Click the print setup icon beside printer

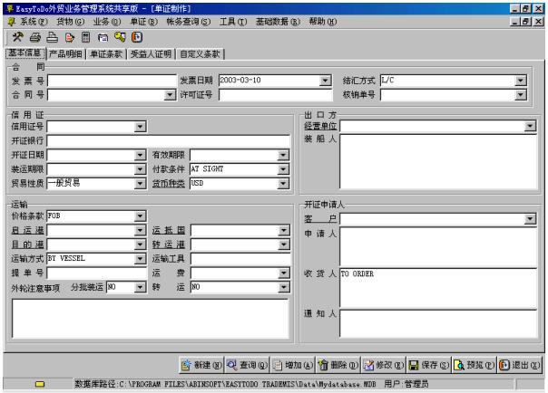coord(52,37)
